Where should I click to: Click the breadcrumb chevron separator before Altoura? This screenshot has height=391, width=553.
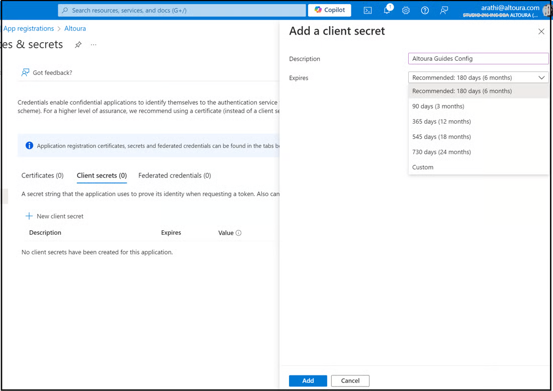pyautogui.click(x=59, y=29)
